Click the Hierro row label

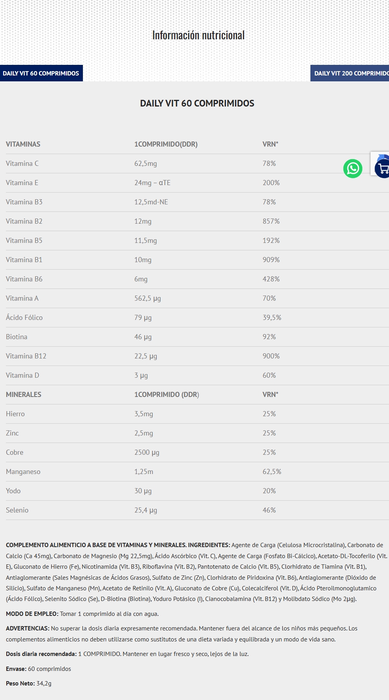pos(15,414)
